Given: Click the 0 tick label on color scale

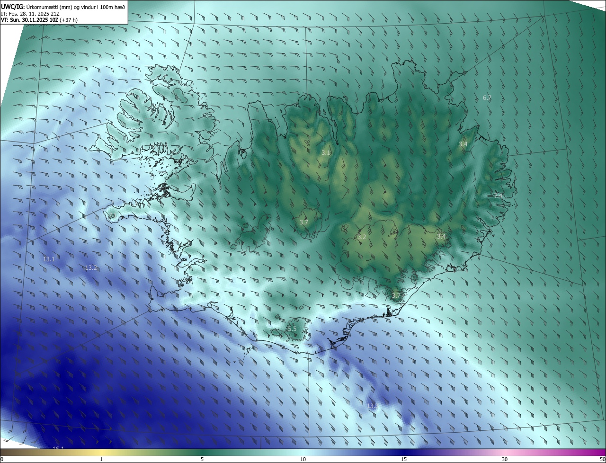Looking at the screenshot, I should click(x=2, y=459).
